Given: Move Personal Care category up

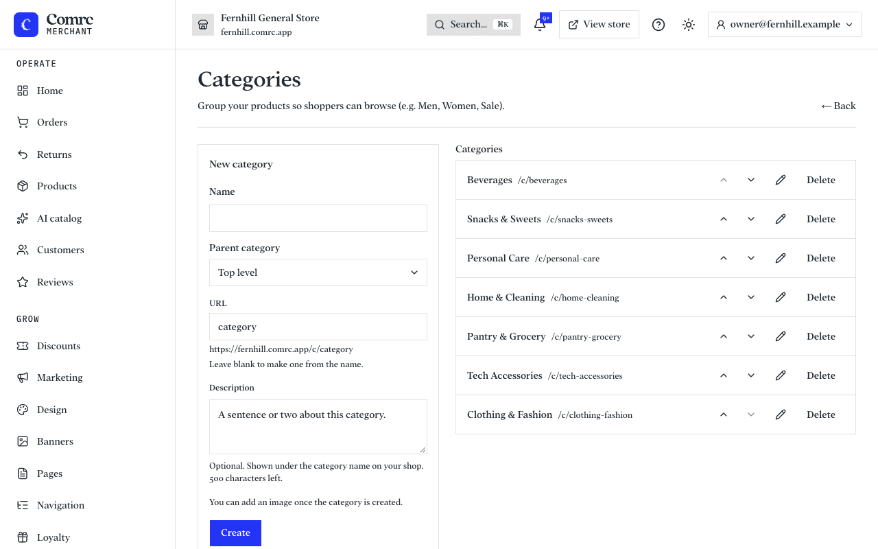Looking at the screenshot, I should [x=723, y=258].
